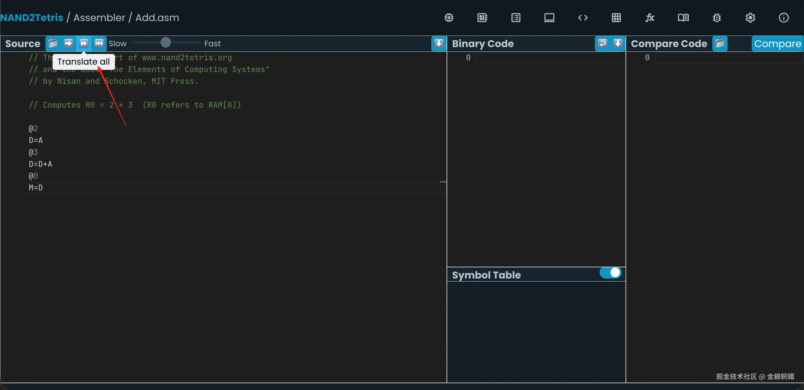Toggle the Symbol Table switch
Viewport: 804px width, 390px height.
pyautogui.click(x=610, y=273)
